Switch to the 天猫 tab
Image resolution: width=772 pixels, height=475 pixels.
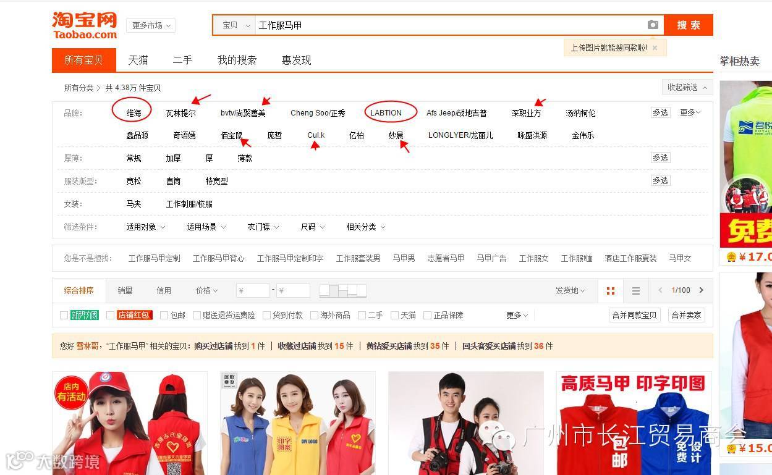click(x=138, y=60)
